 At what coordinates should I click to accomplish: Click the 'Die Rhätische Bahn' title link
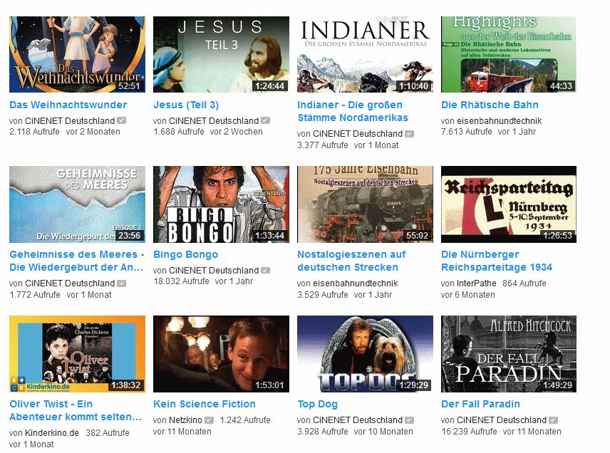(490, 105)
